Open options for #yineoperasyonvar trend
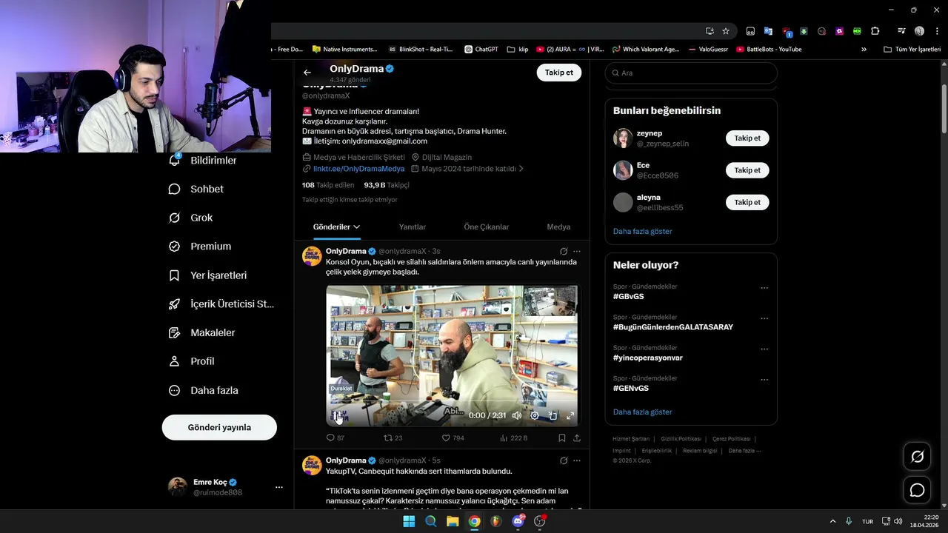Screen dimensions: 948x533 pos(764,349)
